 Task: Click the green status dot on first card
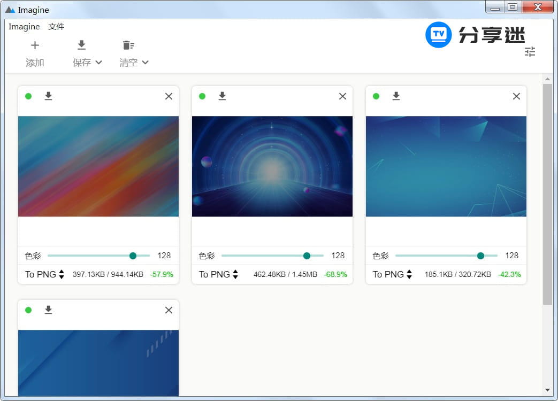(x=28, y=96)
